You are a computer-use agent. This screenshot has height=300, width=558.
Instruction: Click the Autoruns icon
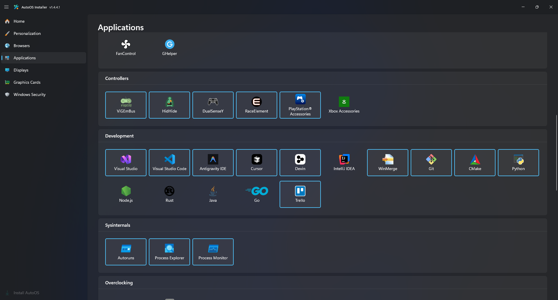126,249
